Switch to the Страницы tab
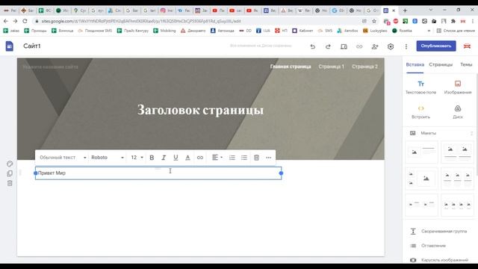This screenshot has height=269, width=478. click(x=441, y=65)
